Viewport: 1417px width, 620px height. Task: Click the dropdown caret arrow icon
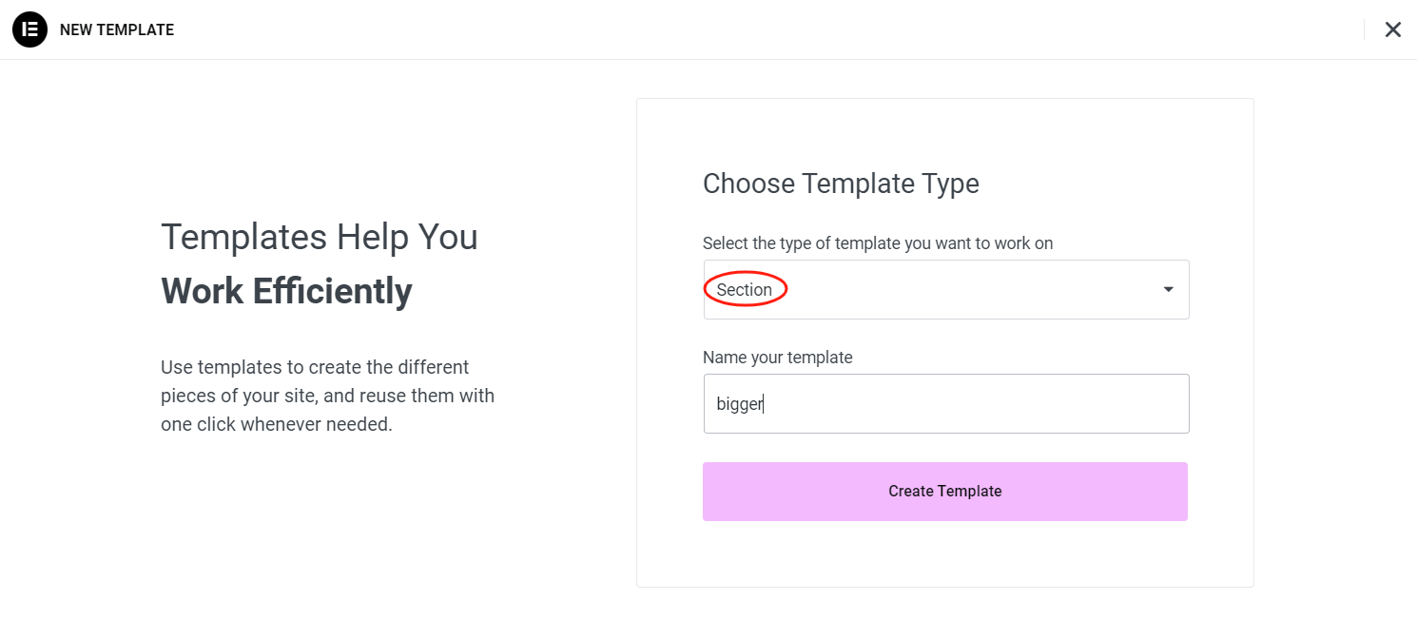coord(1169,290)
